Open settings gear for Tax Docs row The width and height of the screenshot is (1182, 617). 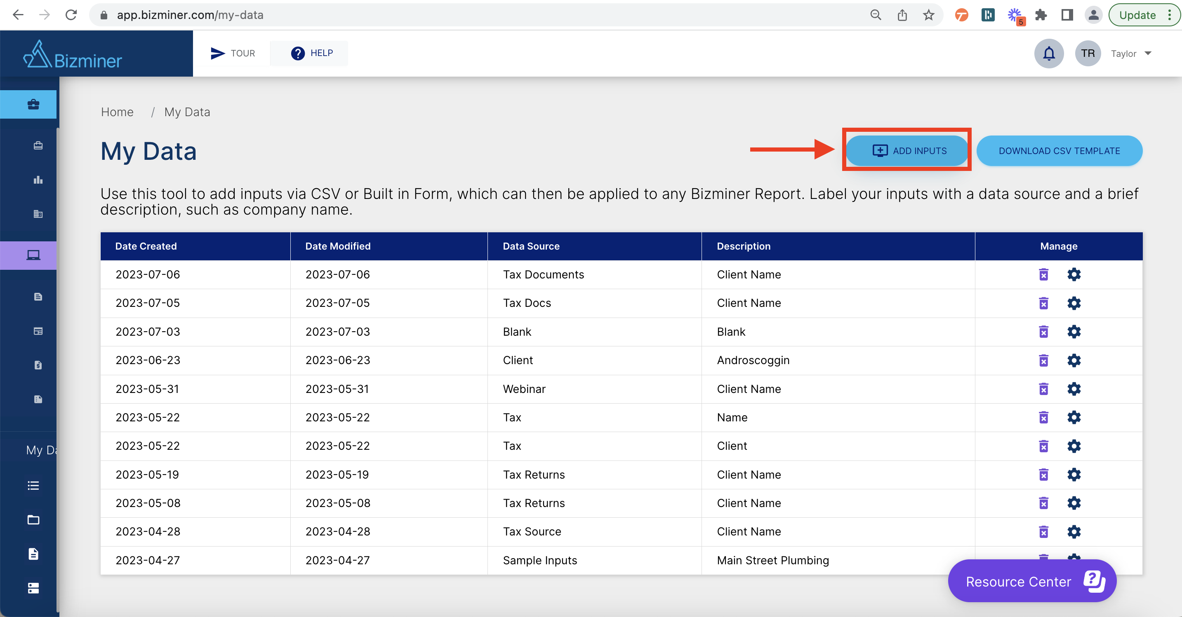(x=1074, y=303)
